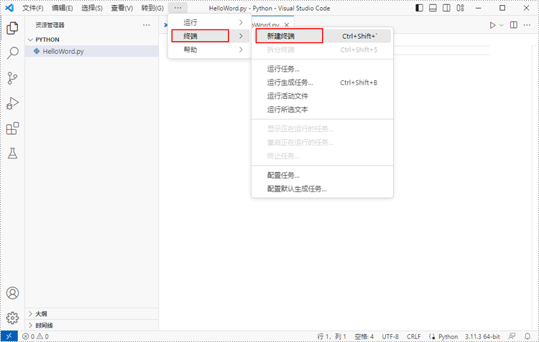
Task: Open the 终端 submenu
Action: 210,36
